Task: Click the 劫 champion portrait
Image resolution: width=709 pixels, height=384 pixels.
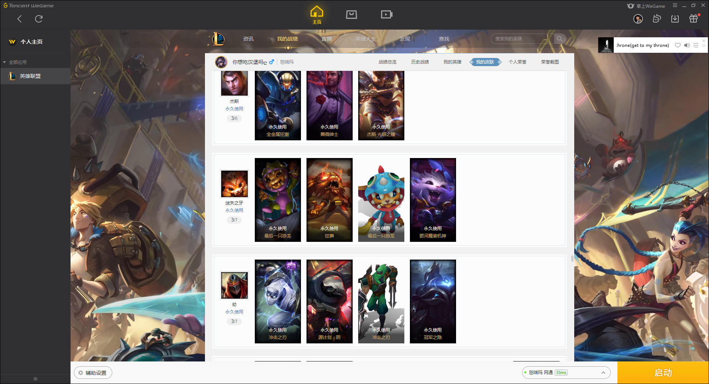Action: click(234, 285)
